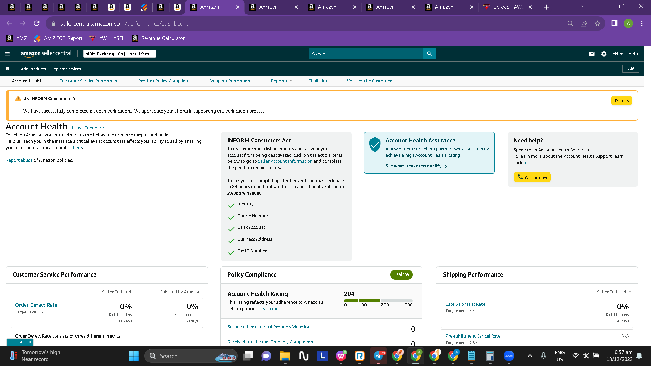Image resolution: width=651 pixels, height=366 pixels.
Task: Share this page using the address bar share icon
Action: tap(584, 23)
